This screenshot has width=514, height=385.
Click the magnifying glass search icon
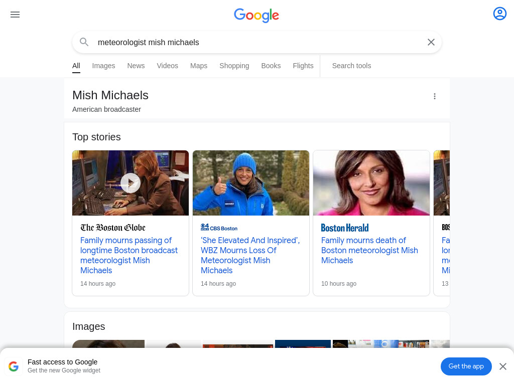point(84,42)
